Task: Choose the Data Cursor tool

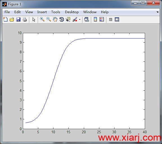Action: coord(68,19)
